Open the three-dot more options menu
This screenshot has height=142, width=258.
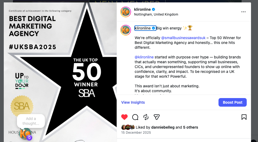pyautogui.click(x=243, y=12)
